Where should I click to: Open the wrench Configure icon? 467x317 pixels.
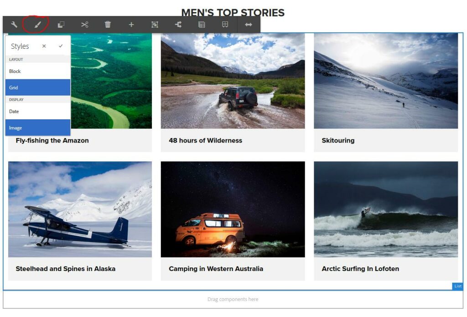[14, 25]
